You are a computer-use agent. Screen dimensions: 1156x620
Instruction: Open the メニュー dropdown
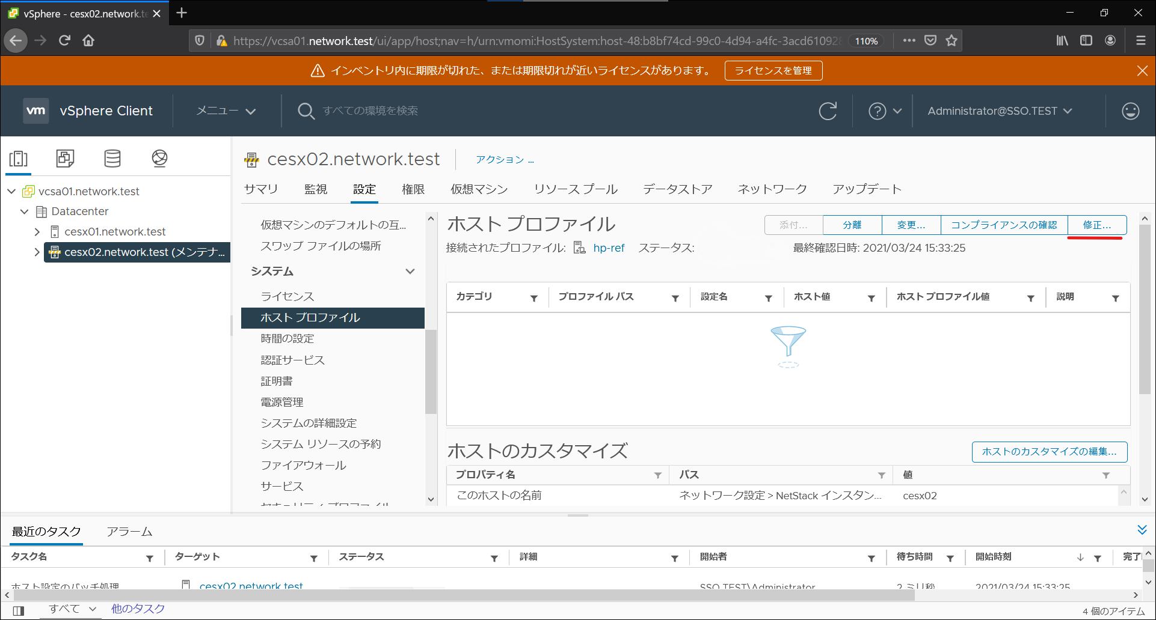226,111
